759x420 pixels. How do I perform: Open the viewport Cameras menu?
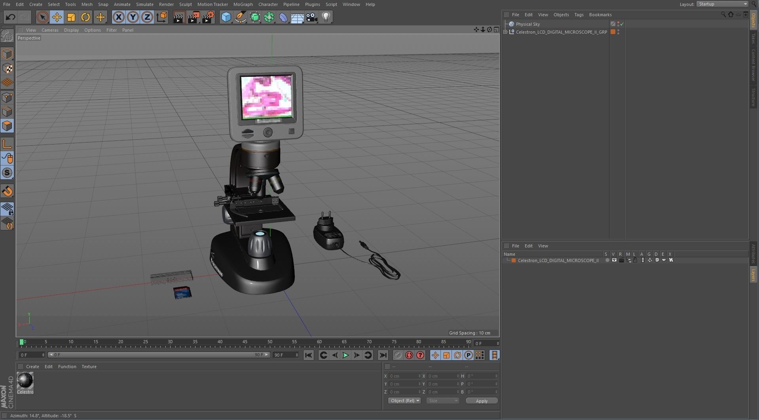[x=50, y=30]
